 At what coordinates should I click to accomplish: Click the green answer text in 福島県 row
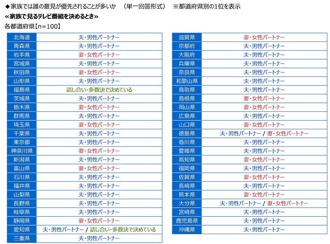(99, 90)
